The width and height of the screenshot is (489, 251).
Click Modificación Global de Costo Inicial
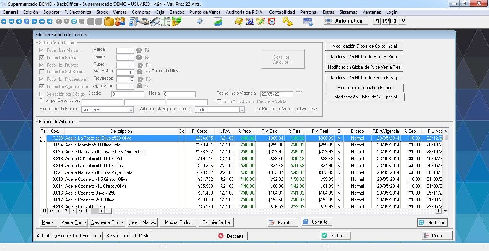[364, 46]
